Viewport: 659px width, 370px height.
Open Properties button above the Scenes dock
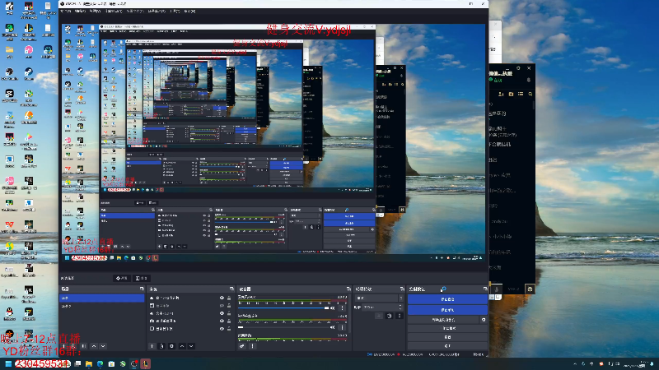click(x=121, y=278)
